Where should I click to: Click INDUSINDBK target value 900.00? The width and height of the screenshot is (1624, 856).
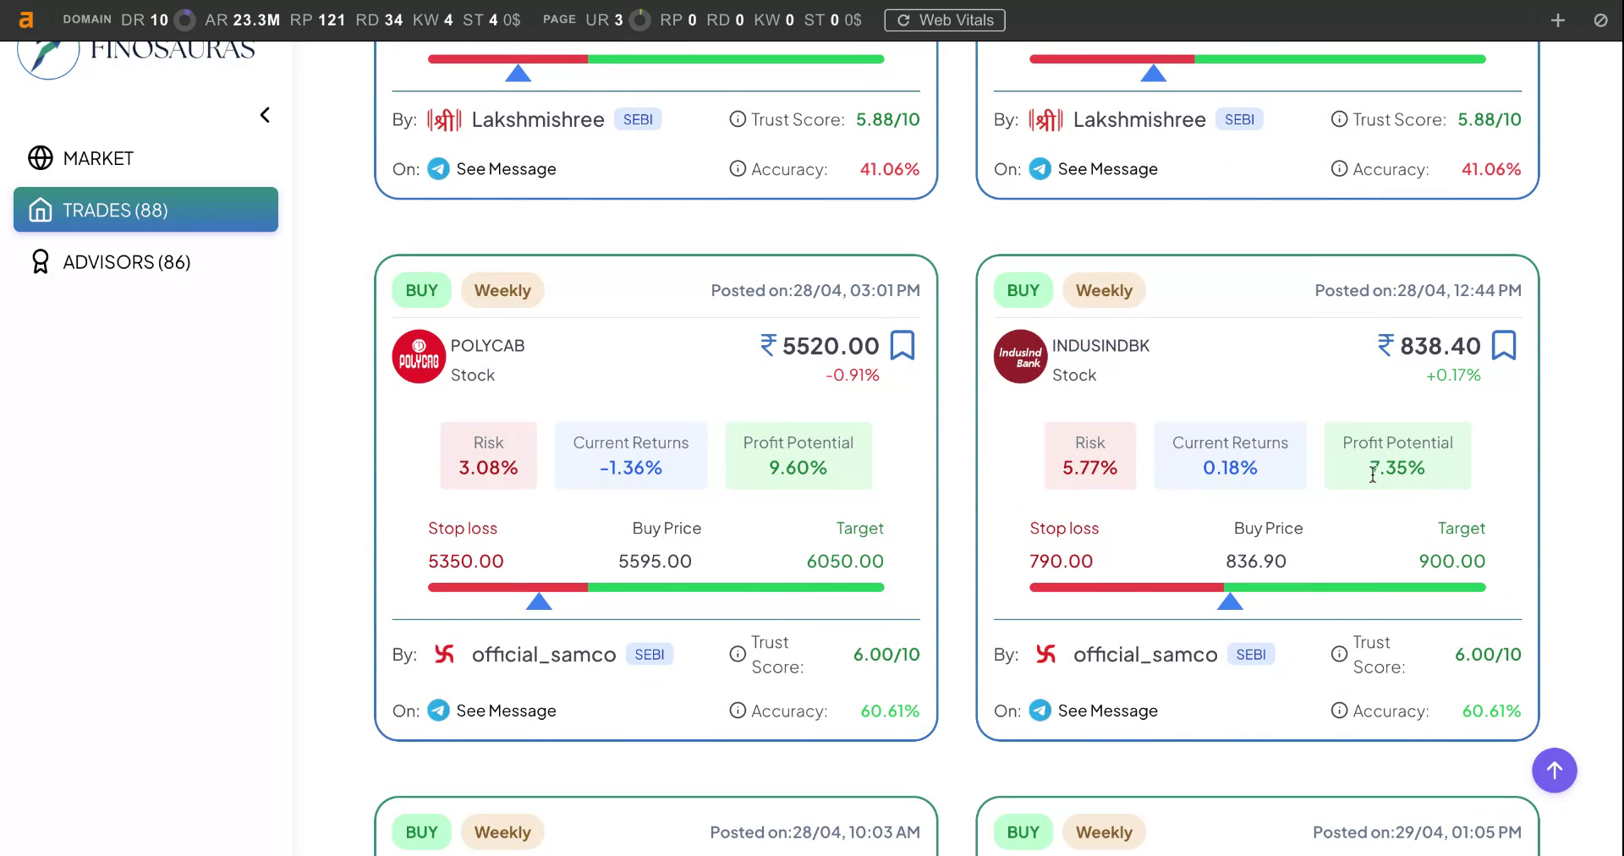pyautogui.click(x=1452, y=562)
